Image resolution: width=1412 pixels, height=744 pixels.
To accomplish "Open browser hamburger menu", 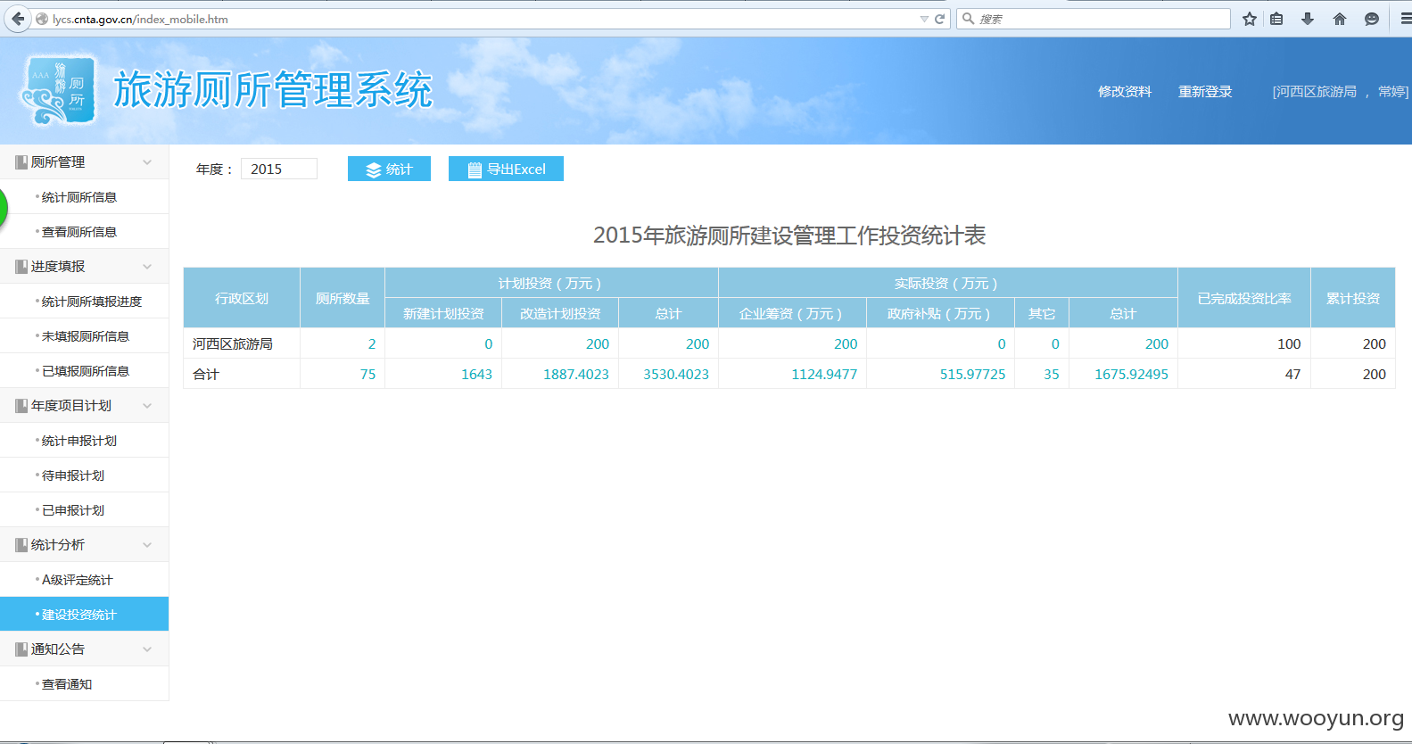I will pos(1406,19).
